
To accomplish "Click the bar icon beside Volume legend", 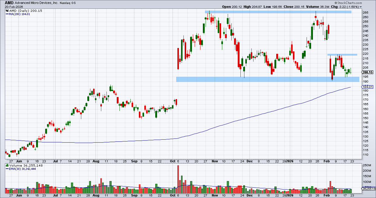I will pyautogui.click(x=7, y=166).
